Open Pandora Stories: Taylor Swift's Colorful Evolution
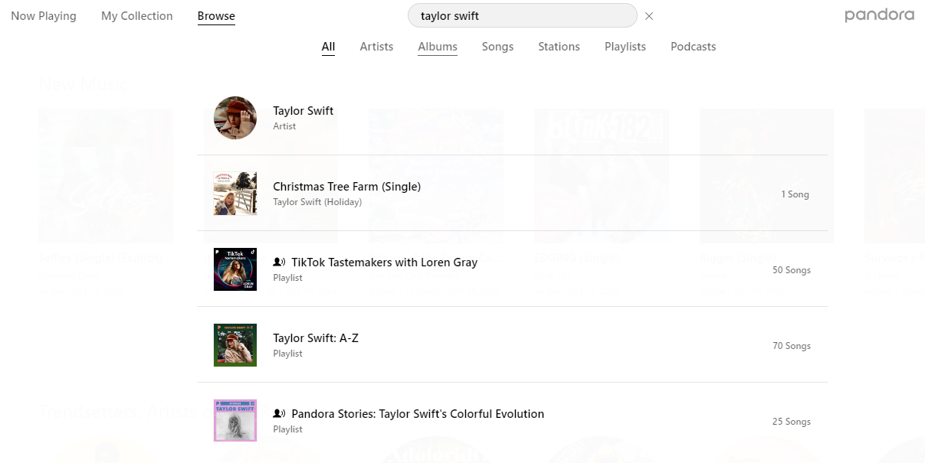This screenshot has height=463, width=925. (418, 414)
